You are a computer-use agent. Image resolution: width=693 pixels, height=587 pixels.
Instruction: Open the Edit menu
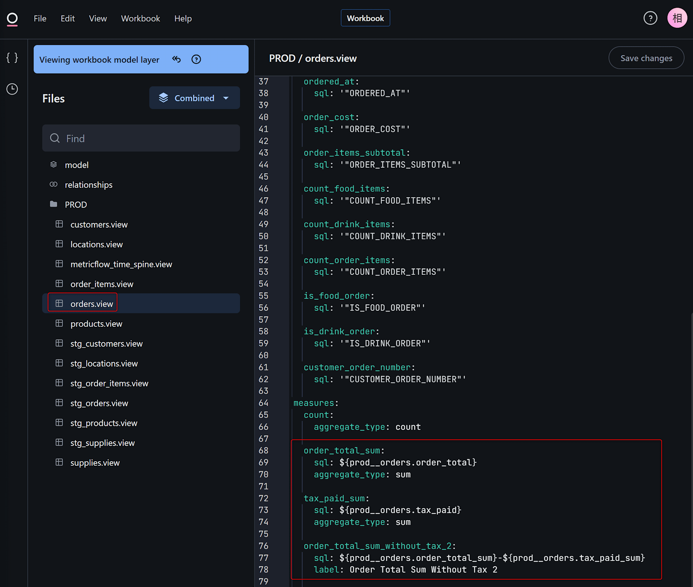tap(68, 18)
